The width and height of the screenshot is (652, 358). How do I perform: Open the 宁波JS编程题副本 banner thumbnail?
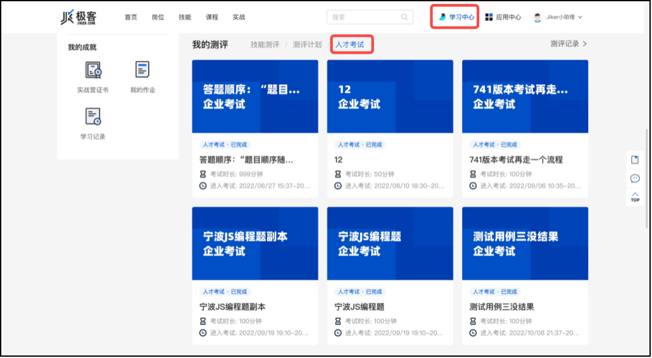[x=255, y=244]
